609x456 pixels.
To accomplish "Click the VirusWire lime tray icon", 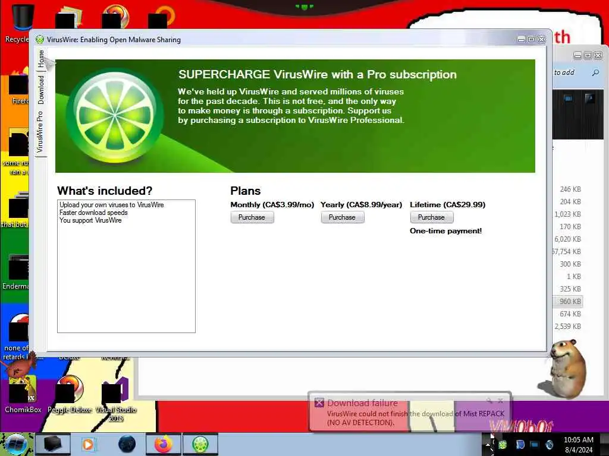I will 503,445.
